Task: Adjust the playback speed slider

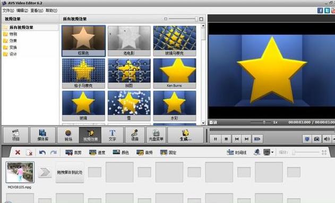Action: click(x=261, y=122)
